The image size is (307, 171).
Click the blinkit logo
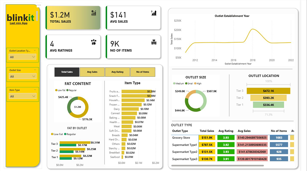point(21,18)
